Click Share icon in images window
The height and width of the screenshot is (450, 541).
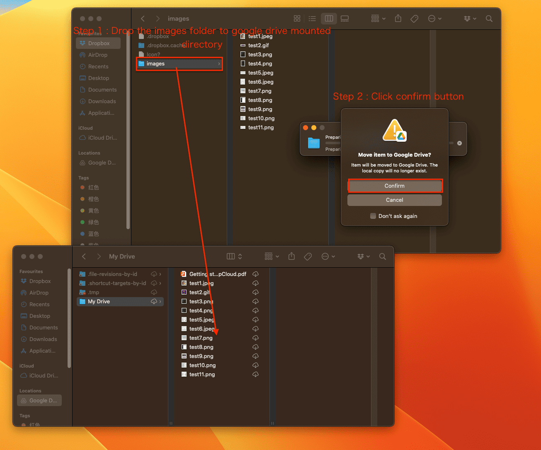398,19
